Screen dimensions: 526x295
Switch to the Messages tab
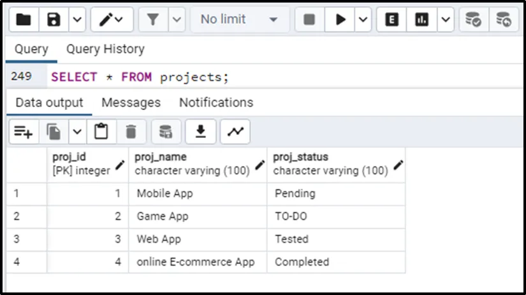click(x=131, y=102)
